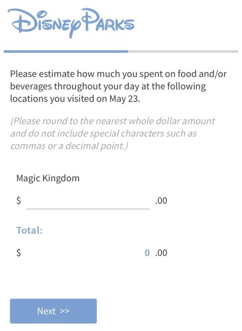This screenshot has width=242, height=331.
Task: Click the Total value showing 0
Action: (147, 253)
